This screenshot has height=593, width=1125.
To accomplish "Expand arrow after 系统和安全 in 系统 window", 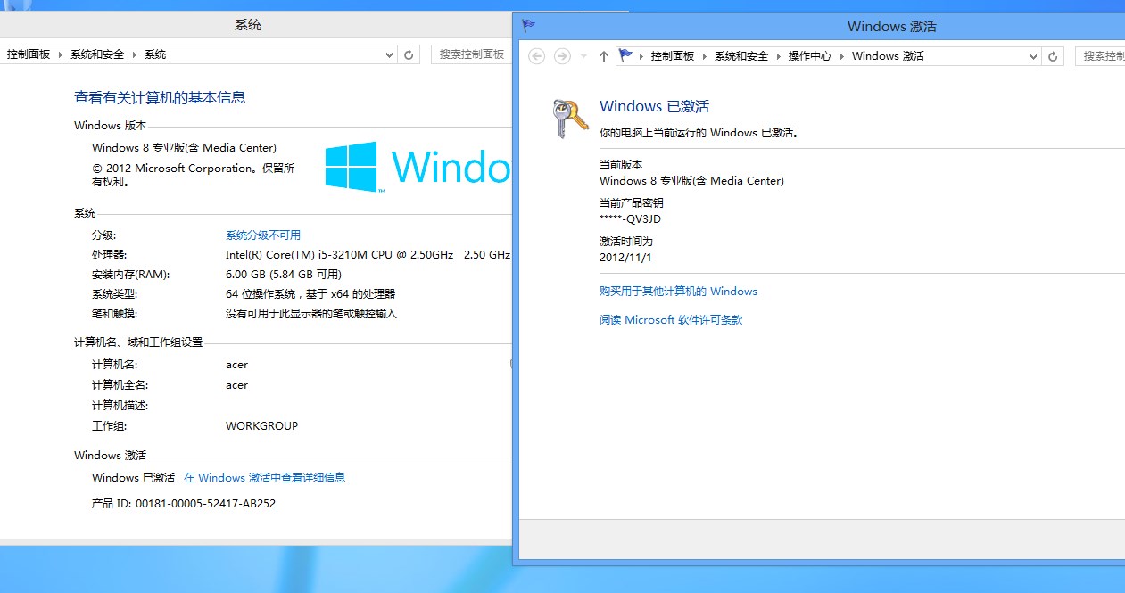I will tap(135, 54).
